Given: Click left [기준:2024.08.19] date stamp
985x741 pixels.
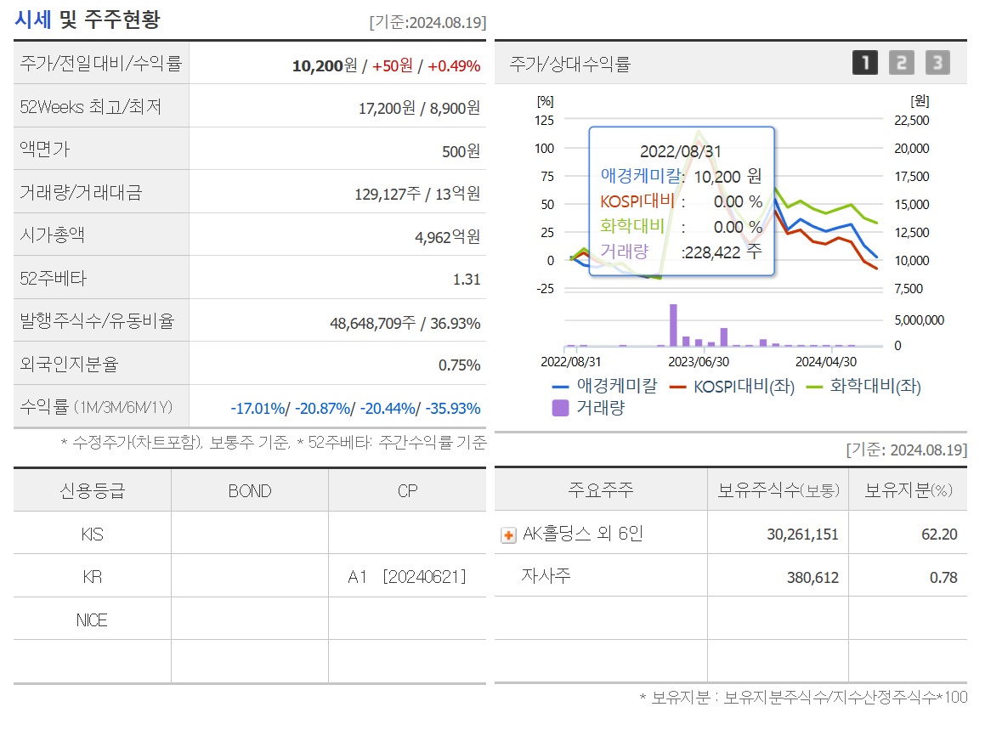Looking at the screenshot, I should (427, 23).
